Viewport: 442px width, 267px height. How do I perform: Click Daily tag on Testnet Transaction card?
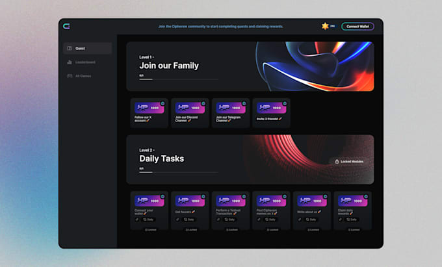point(229,220)
